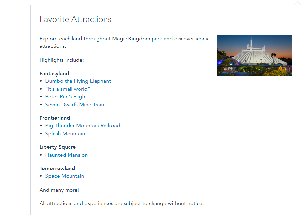The width and height of the screenshot is (306, 215).
Task: Click the Fantasyland section heading
Action: click(54, 74)
